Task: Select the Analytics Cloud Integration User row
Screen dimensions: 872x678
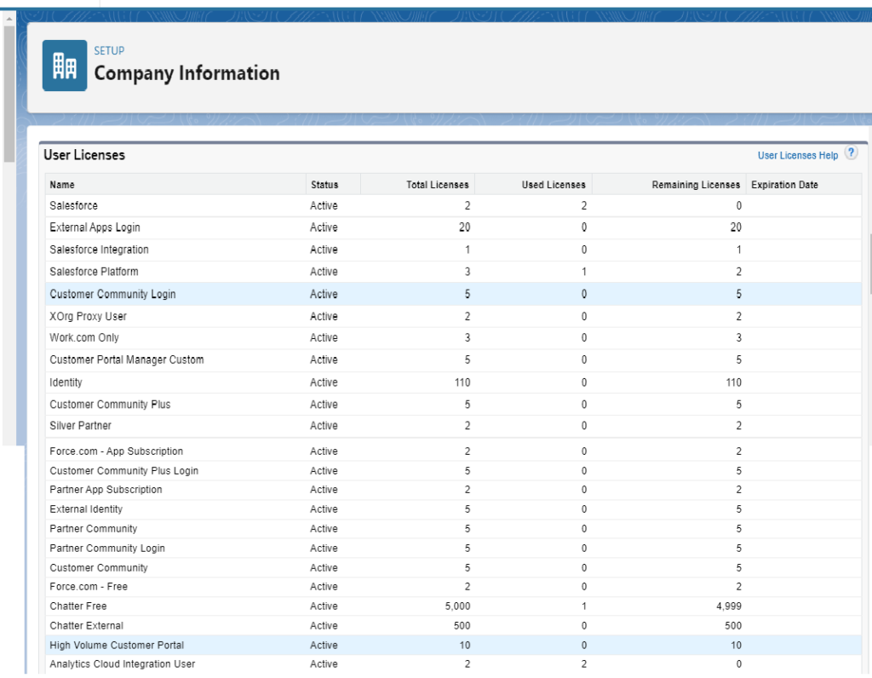Action: (122, 664)
